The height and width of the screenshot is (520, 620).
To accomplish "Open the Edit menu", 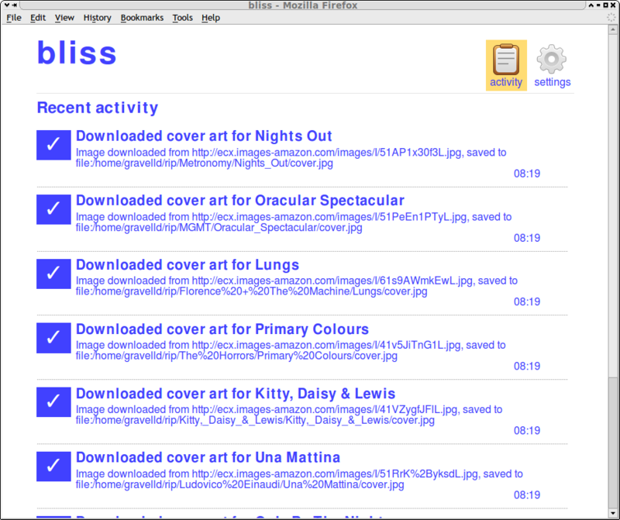I will [x=38, y=18].
